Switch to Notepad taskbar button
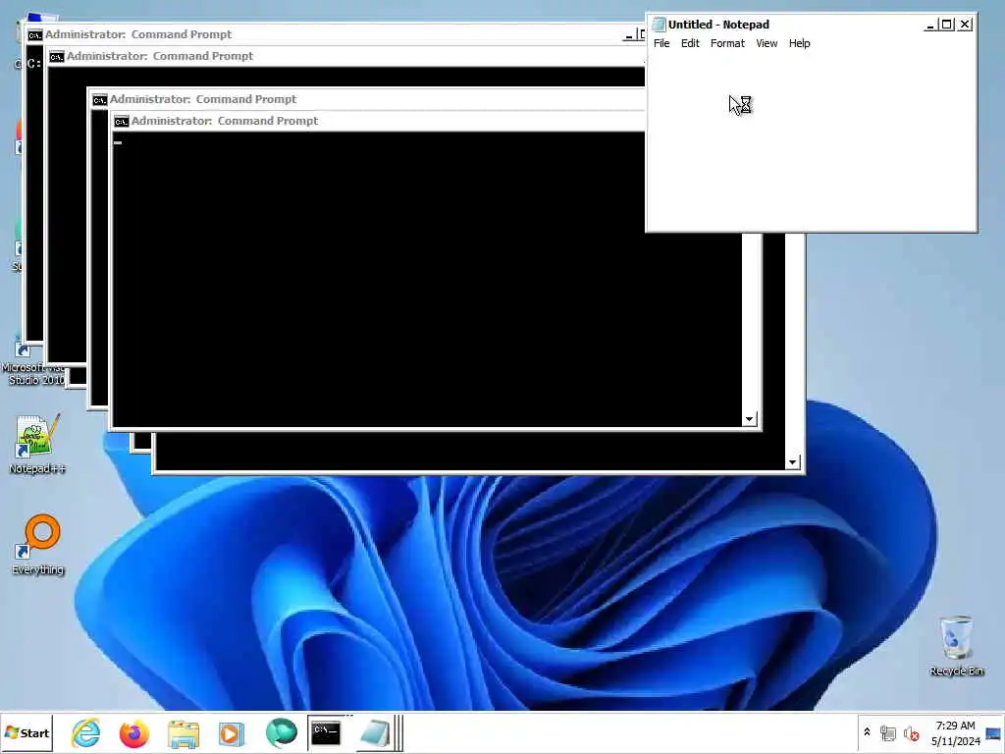 pos(376,732)
